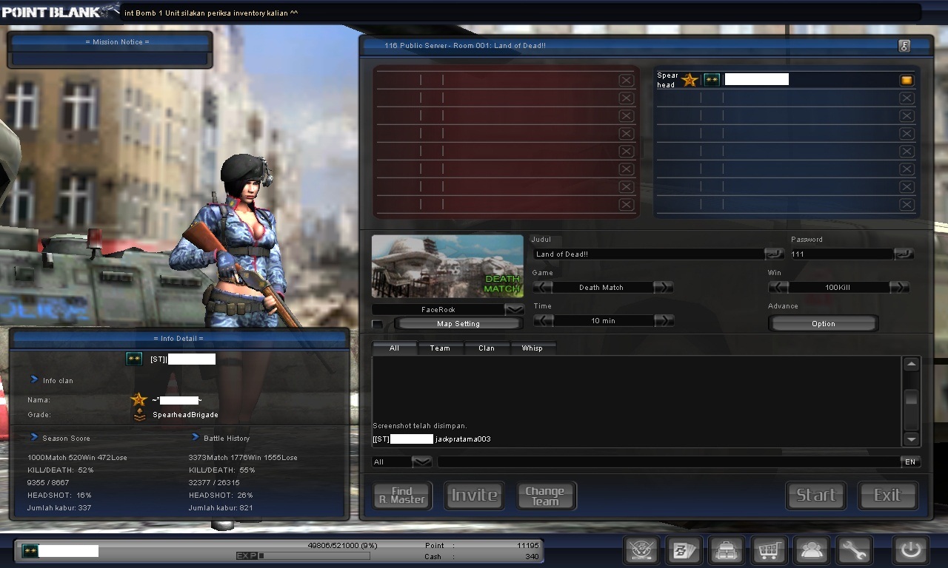948x568 pixels.
Task: Click the clan emblem in blue team slot
Action: [x=712, y=80]
